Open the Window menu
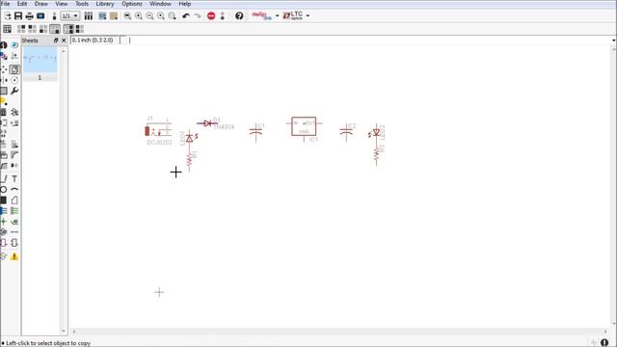This screenshot has width=617, height=347. tap(160, 4)
